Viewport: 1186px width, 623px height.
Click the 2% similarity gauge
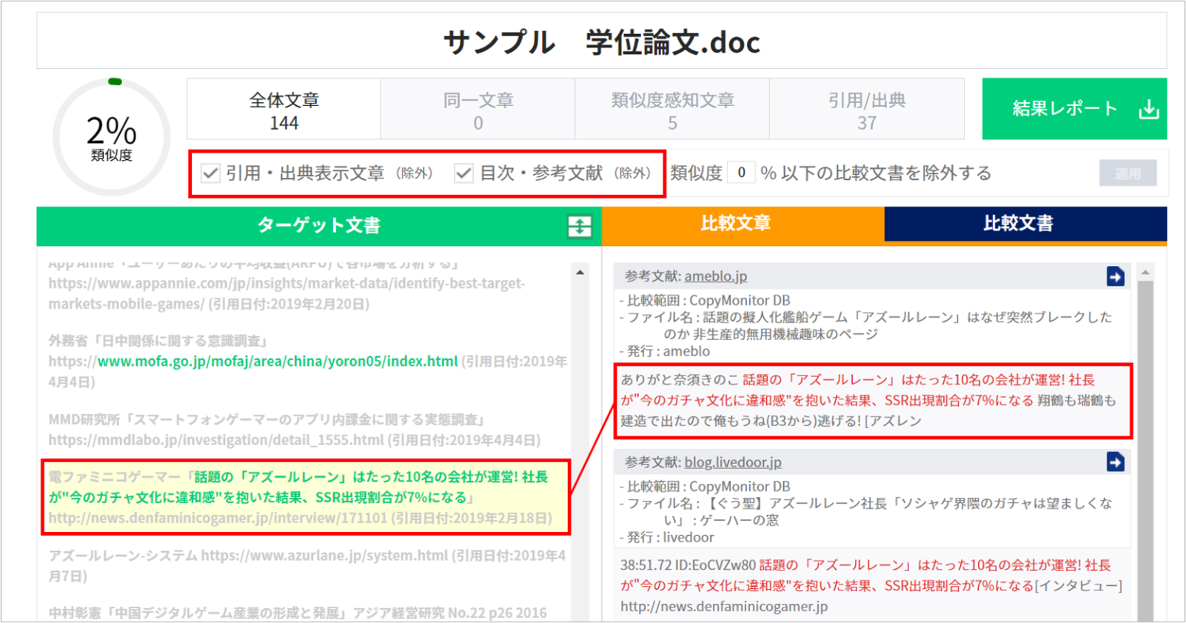112,137
